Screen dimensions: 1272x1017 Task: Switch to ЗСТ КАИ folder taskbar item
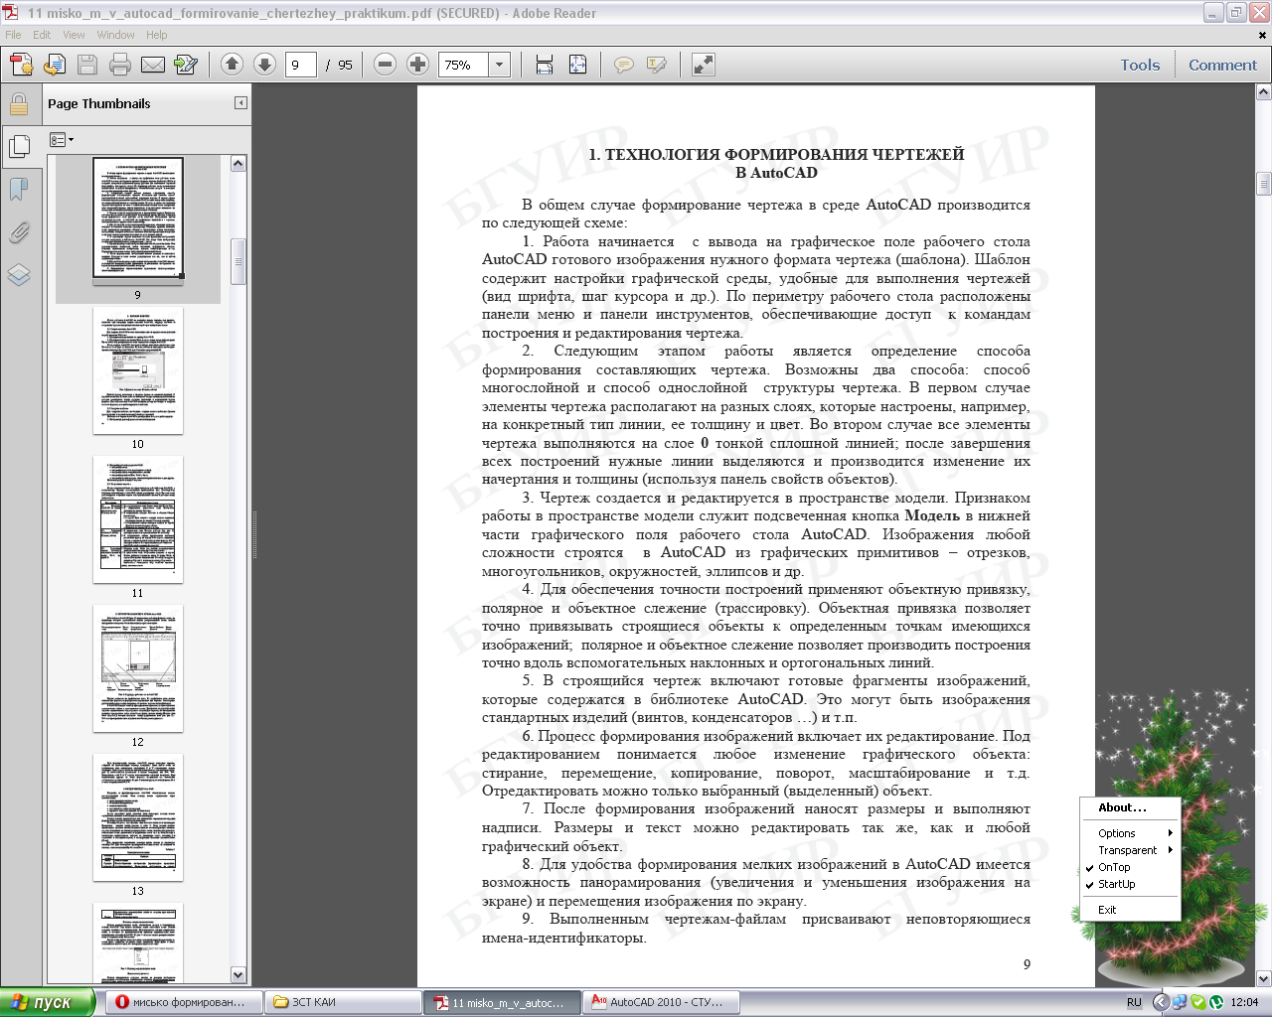point(343,1002)
